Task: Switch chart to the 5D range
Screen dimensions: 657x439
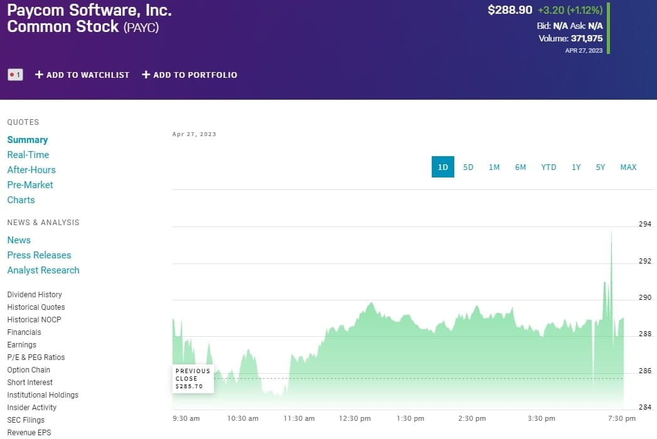Action: pyautogui.click(x=468, y=167)
